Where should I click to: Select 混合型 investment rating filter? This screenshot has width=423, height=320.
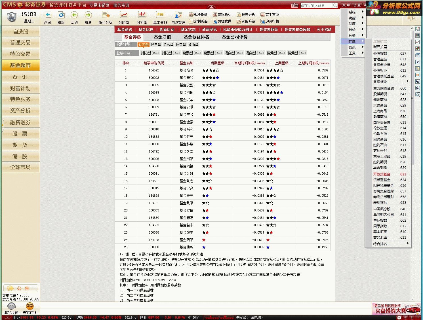coord(168,44)
